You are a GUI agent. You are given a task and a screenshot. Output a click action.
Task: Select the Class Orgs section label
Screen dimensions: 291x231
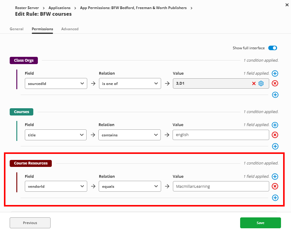pos(24,60)
